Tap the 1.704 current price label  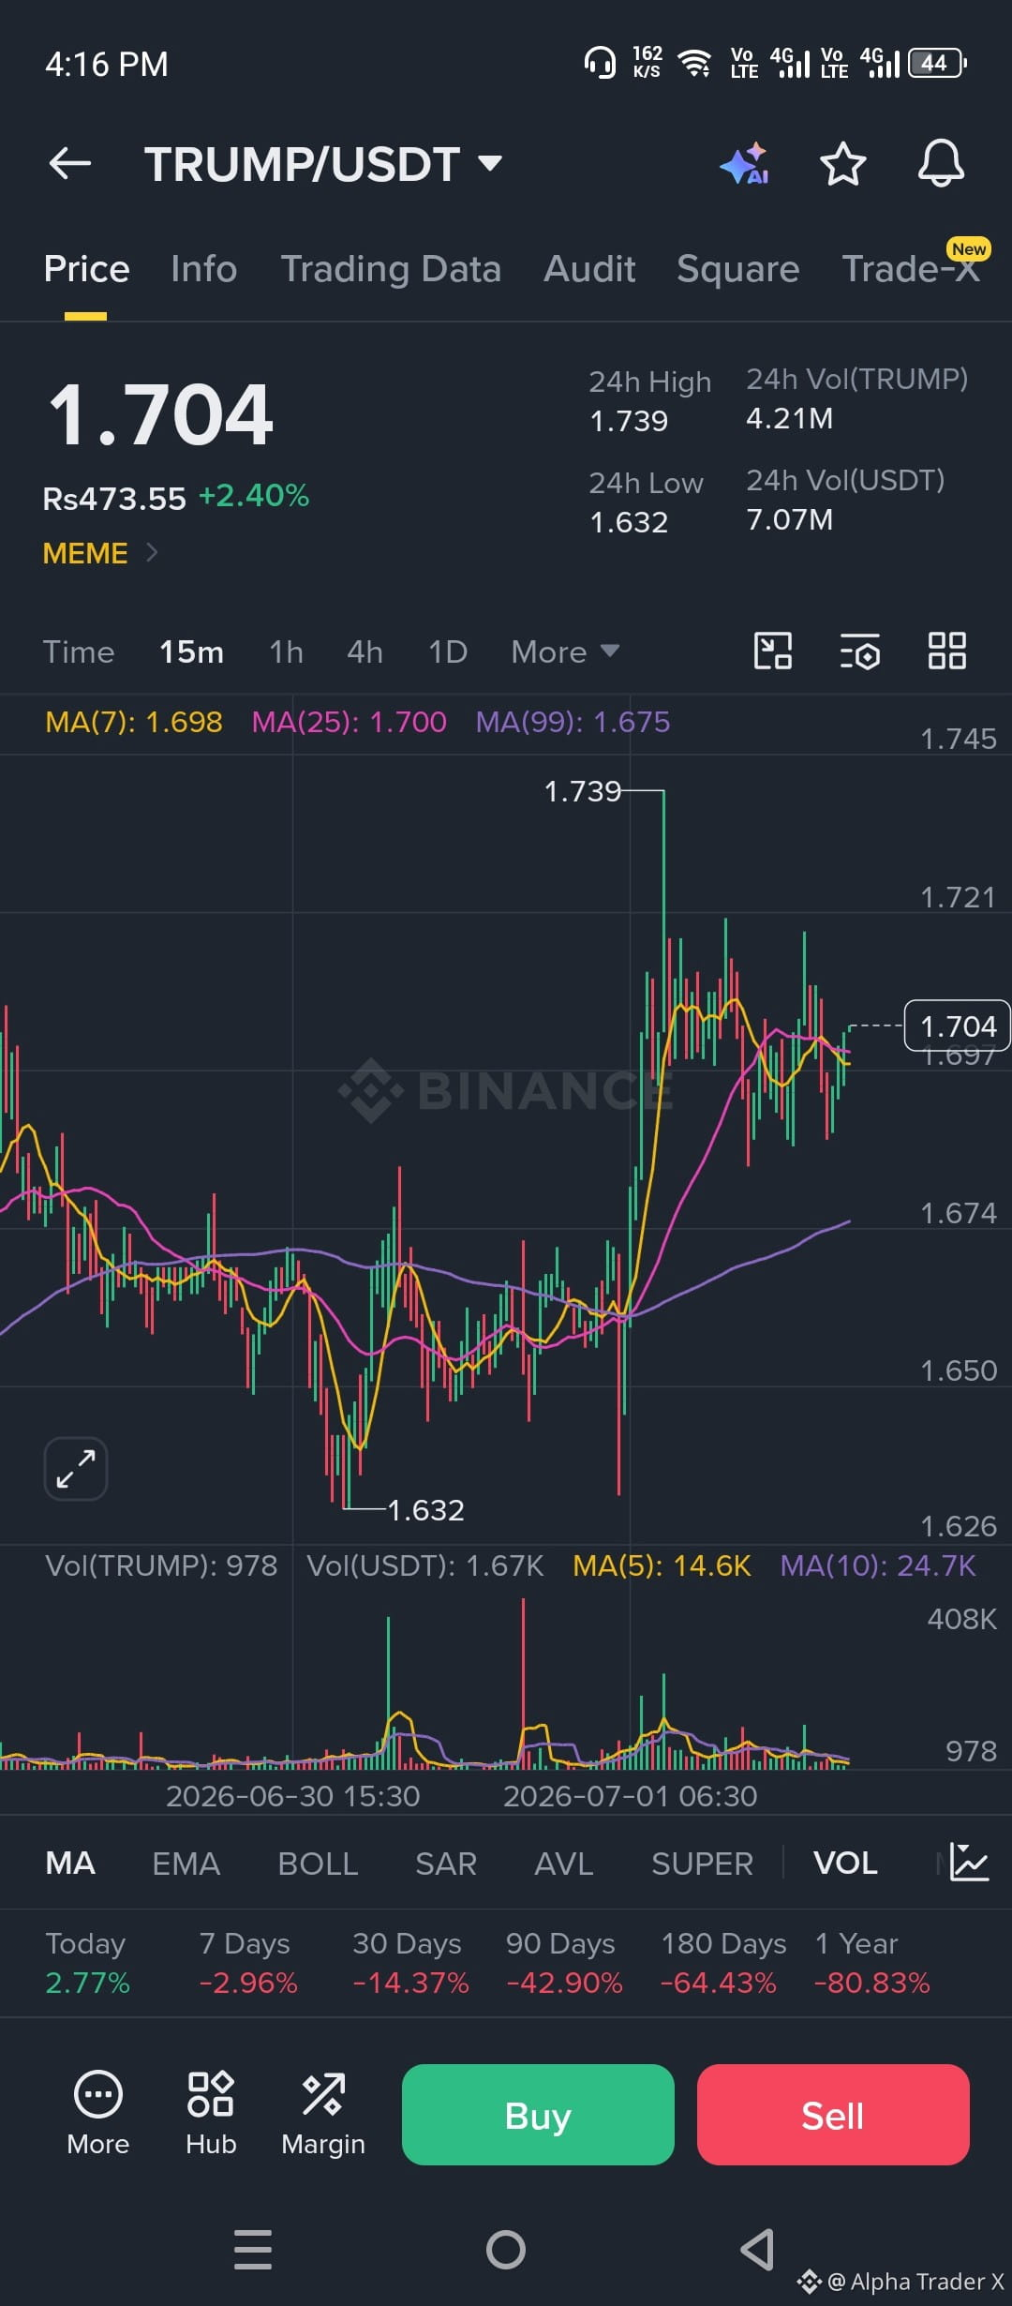pos(957,1026)
